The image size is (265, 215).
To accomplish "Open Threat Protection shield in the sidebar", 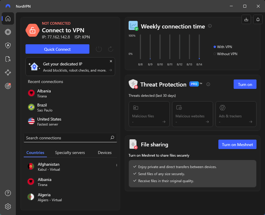I will [x=8, y=45].
